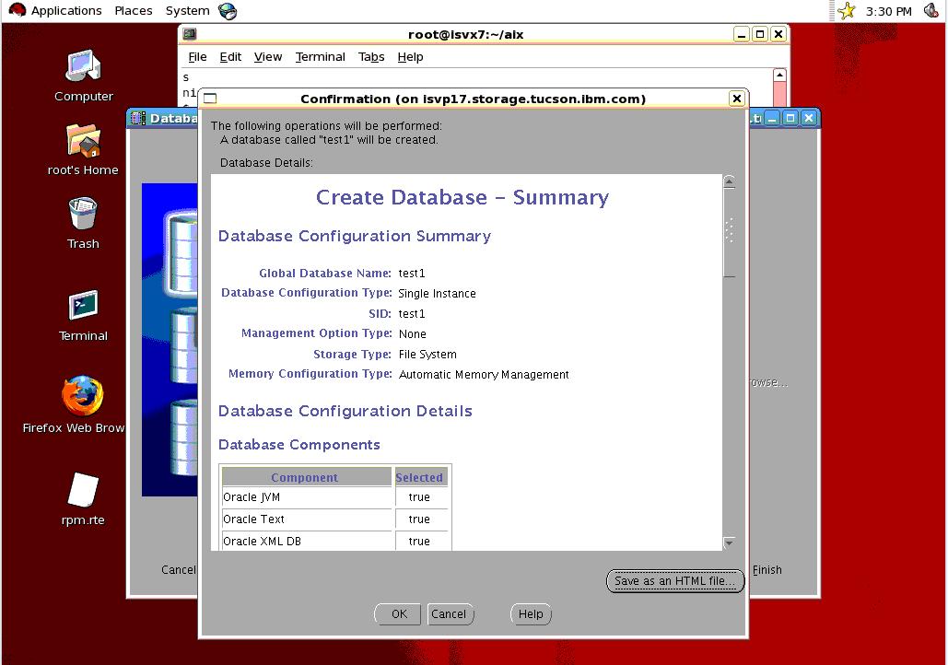The image size is (948, 665).
Task: Open the Applications menu
Action: tap(66, 11)
